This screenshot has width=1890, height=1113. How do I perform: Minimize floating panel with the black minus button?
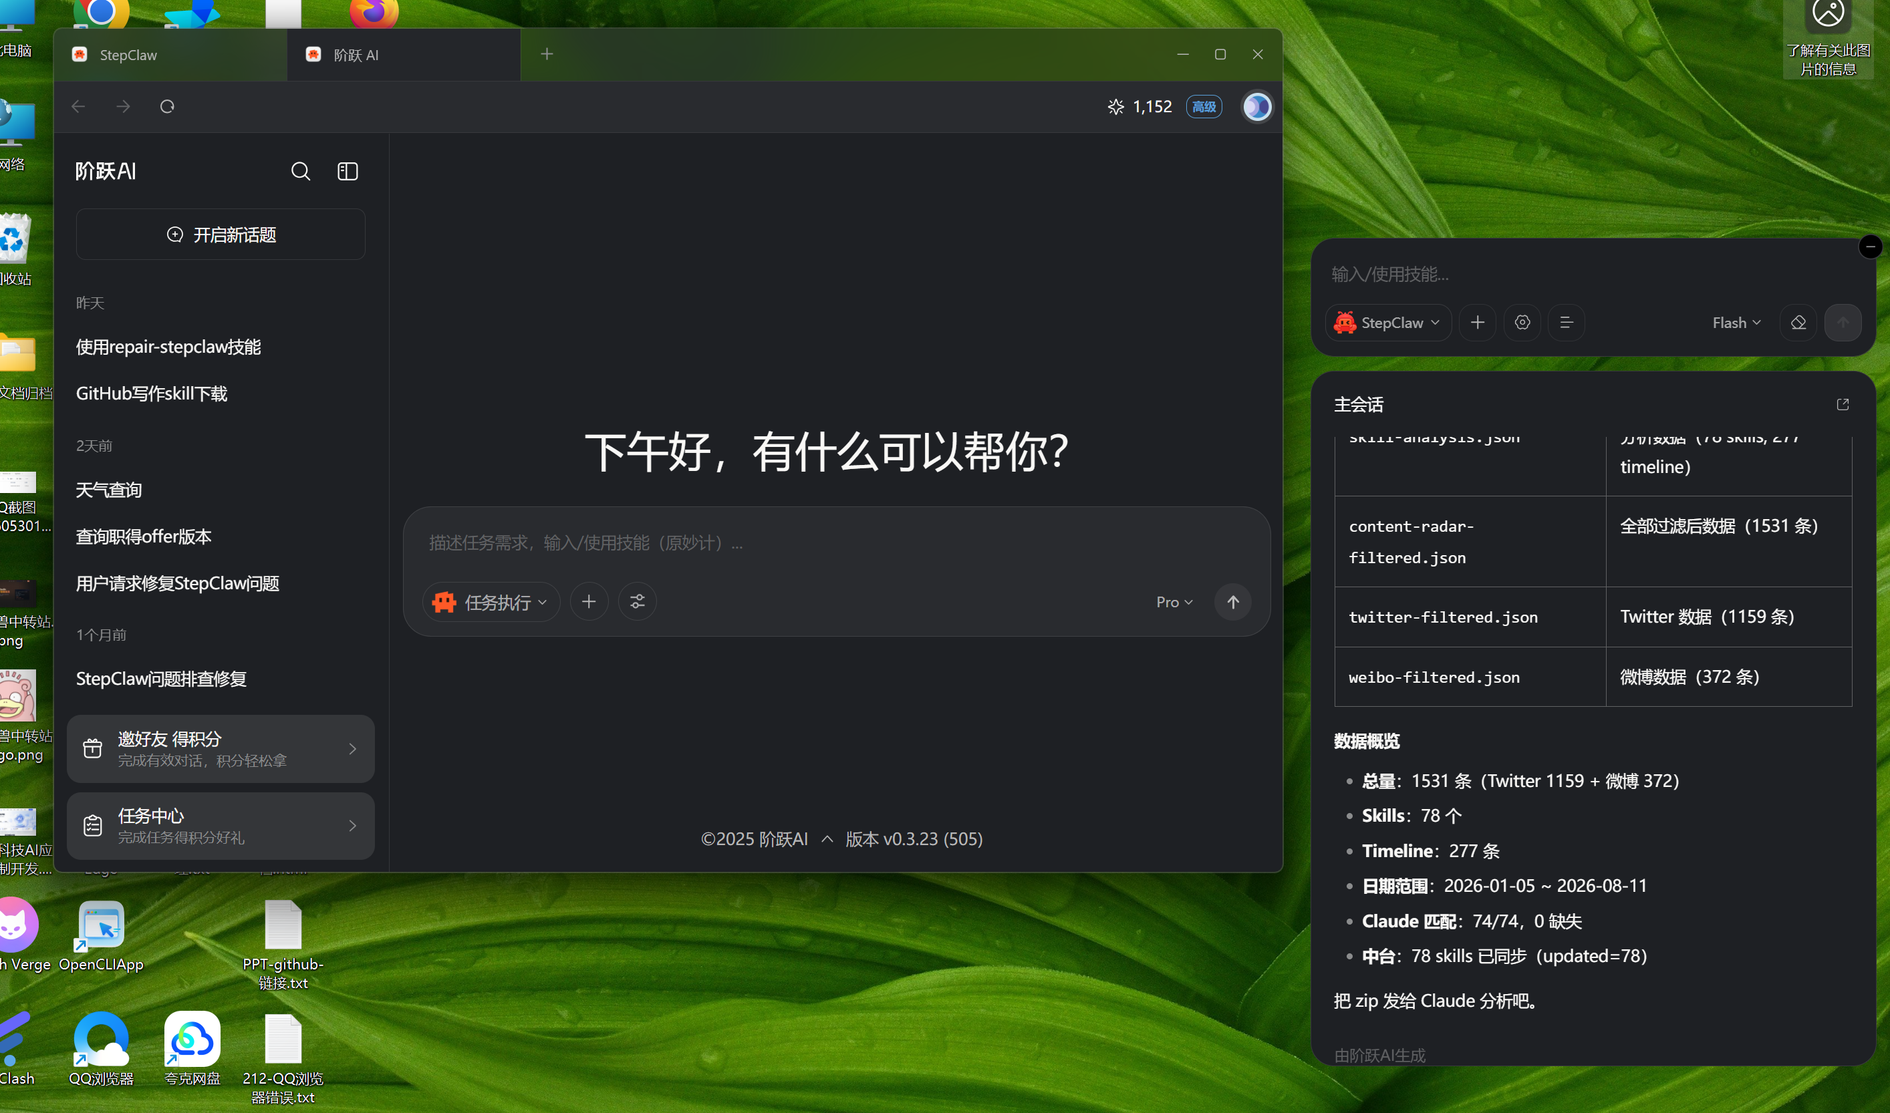coord(1870,246)
